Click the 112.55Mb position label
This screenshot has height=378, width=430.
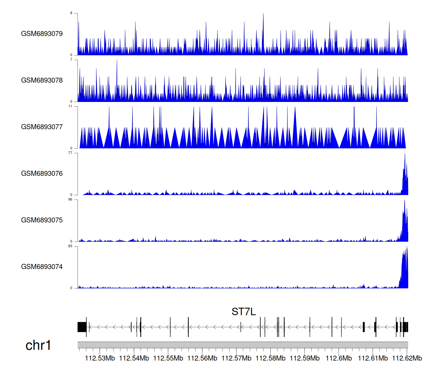(168, 358)
